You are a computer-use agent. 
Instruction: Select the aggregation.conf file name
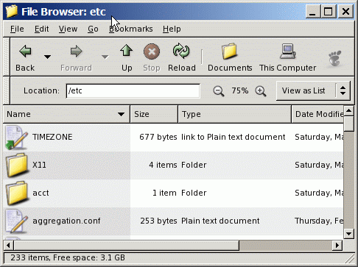pyautogui.click(x=66, y=221)
